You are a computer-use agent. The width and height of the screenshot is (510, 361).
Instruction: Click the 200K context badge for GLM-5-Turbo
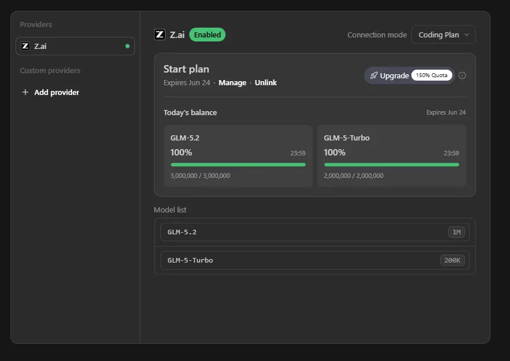pyautogui.click(x=452, y=260)
